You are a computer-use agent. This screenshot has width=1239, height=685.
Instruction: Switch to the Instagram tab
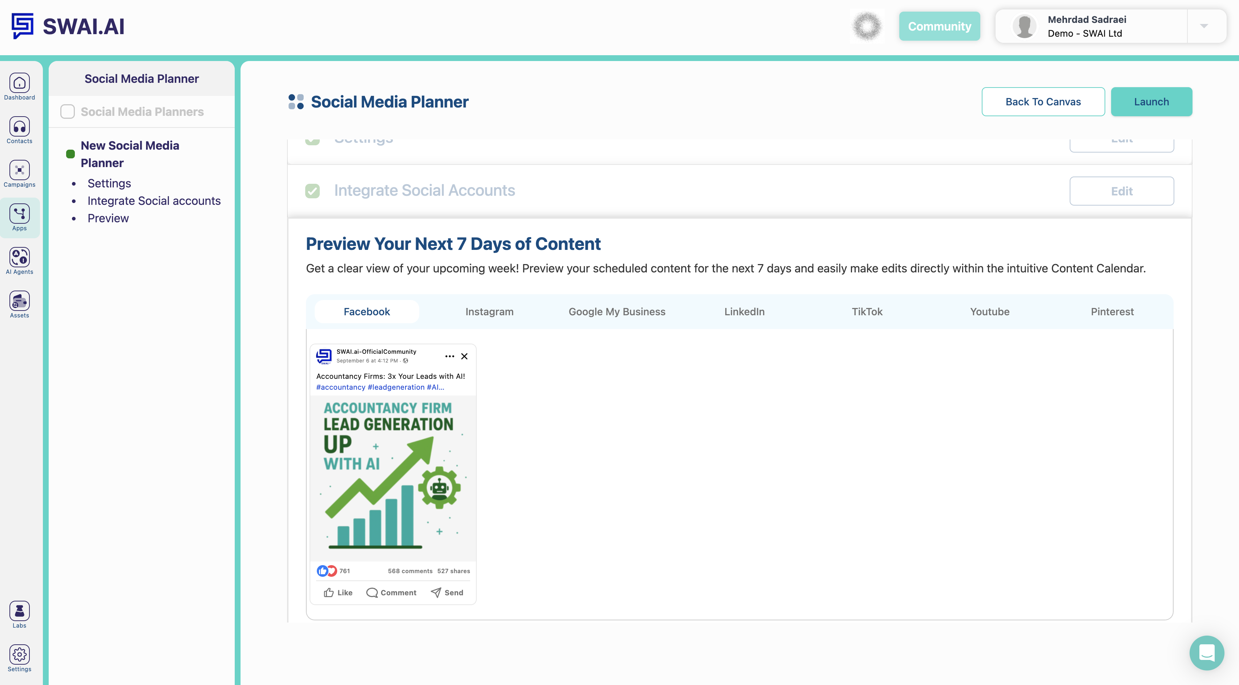(489, 312)
